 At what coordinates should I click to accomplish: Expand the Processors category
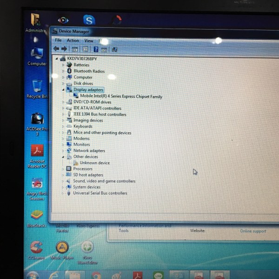[x=63, y=169]
